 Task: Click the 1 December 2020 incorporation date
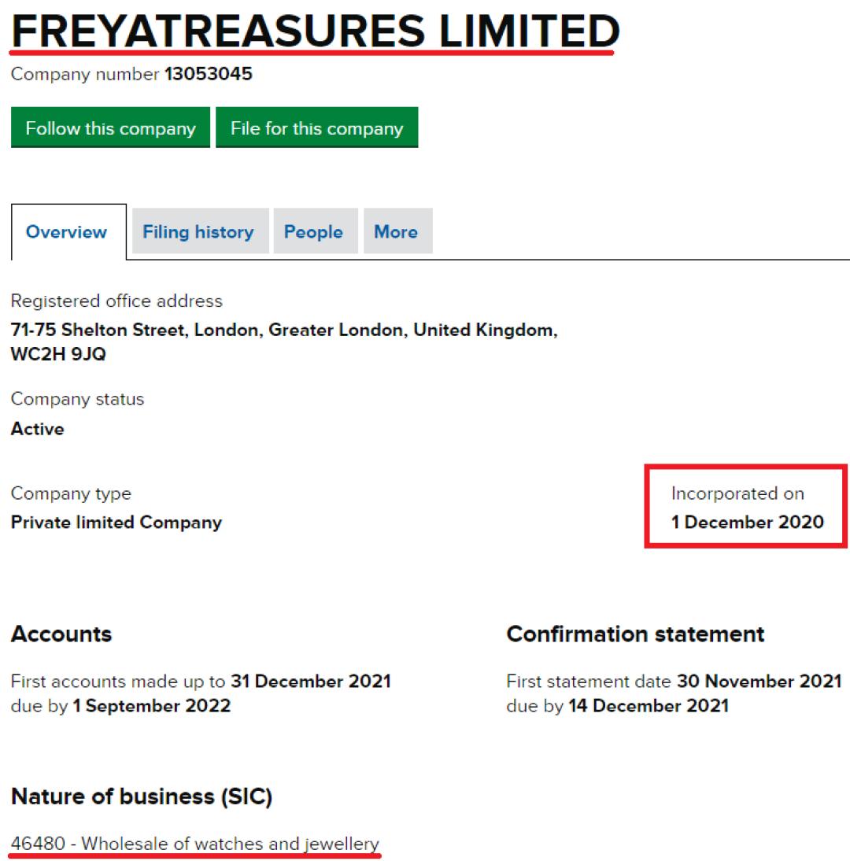[747, 522]
